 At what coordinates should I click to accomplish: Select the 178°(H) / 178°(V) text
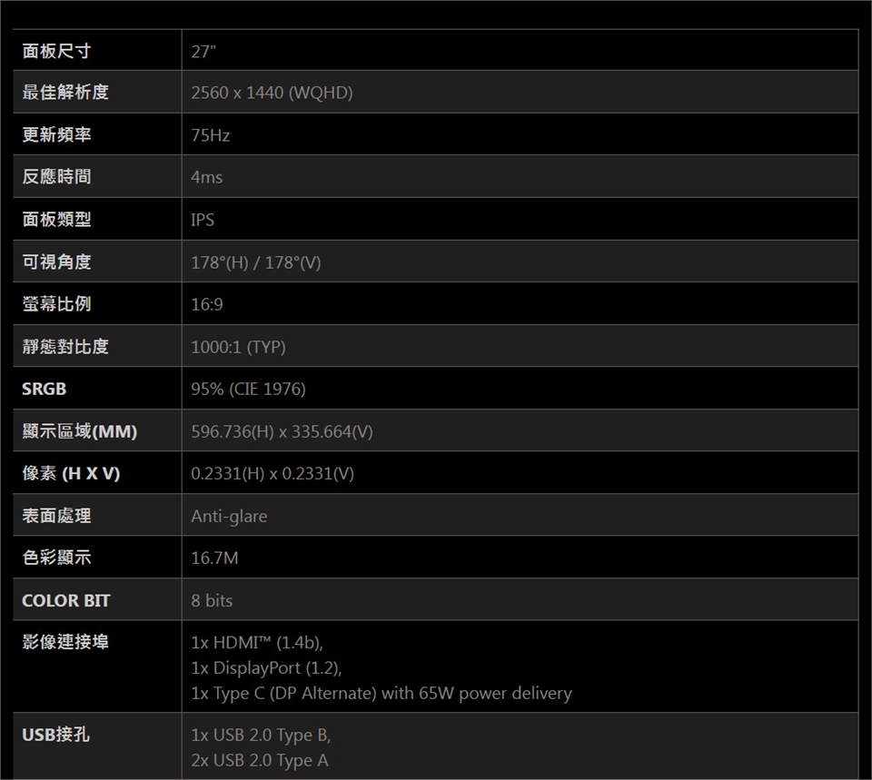[x=255, y=262]
